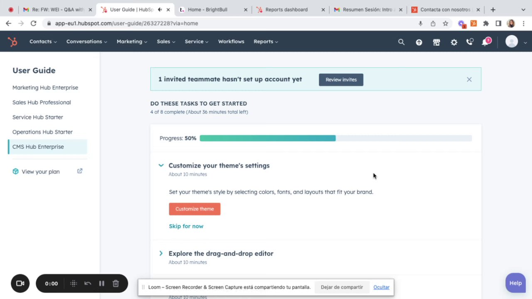
Task: Open Chrome three-dot menu
Action: (x=524, y=23)
